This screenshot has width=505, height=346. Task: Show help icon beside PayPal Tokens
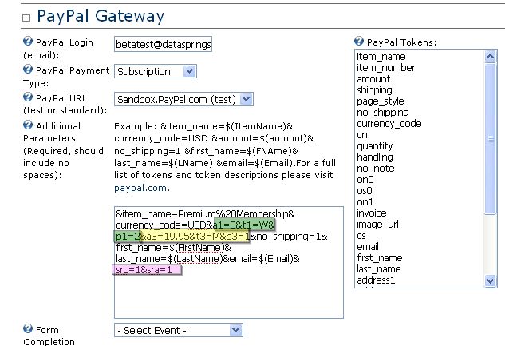(359, 42)
